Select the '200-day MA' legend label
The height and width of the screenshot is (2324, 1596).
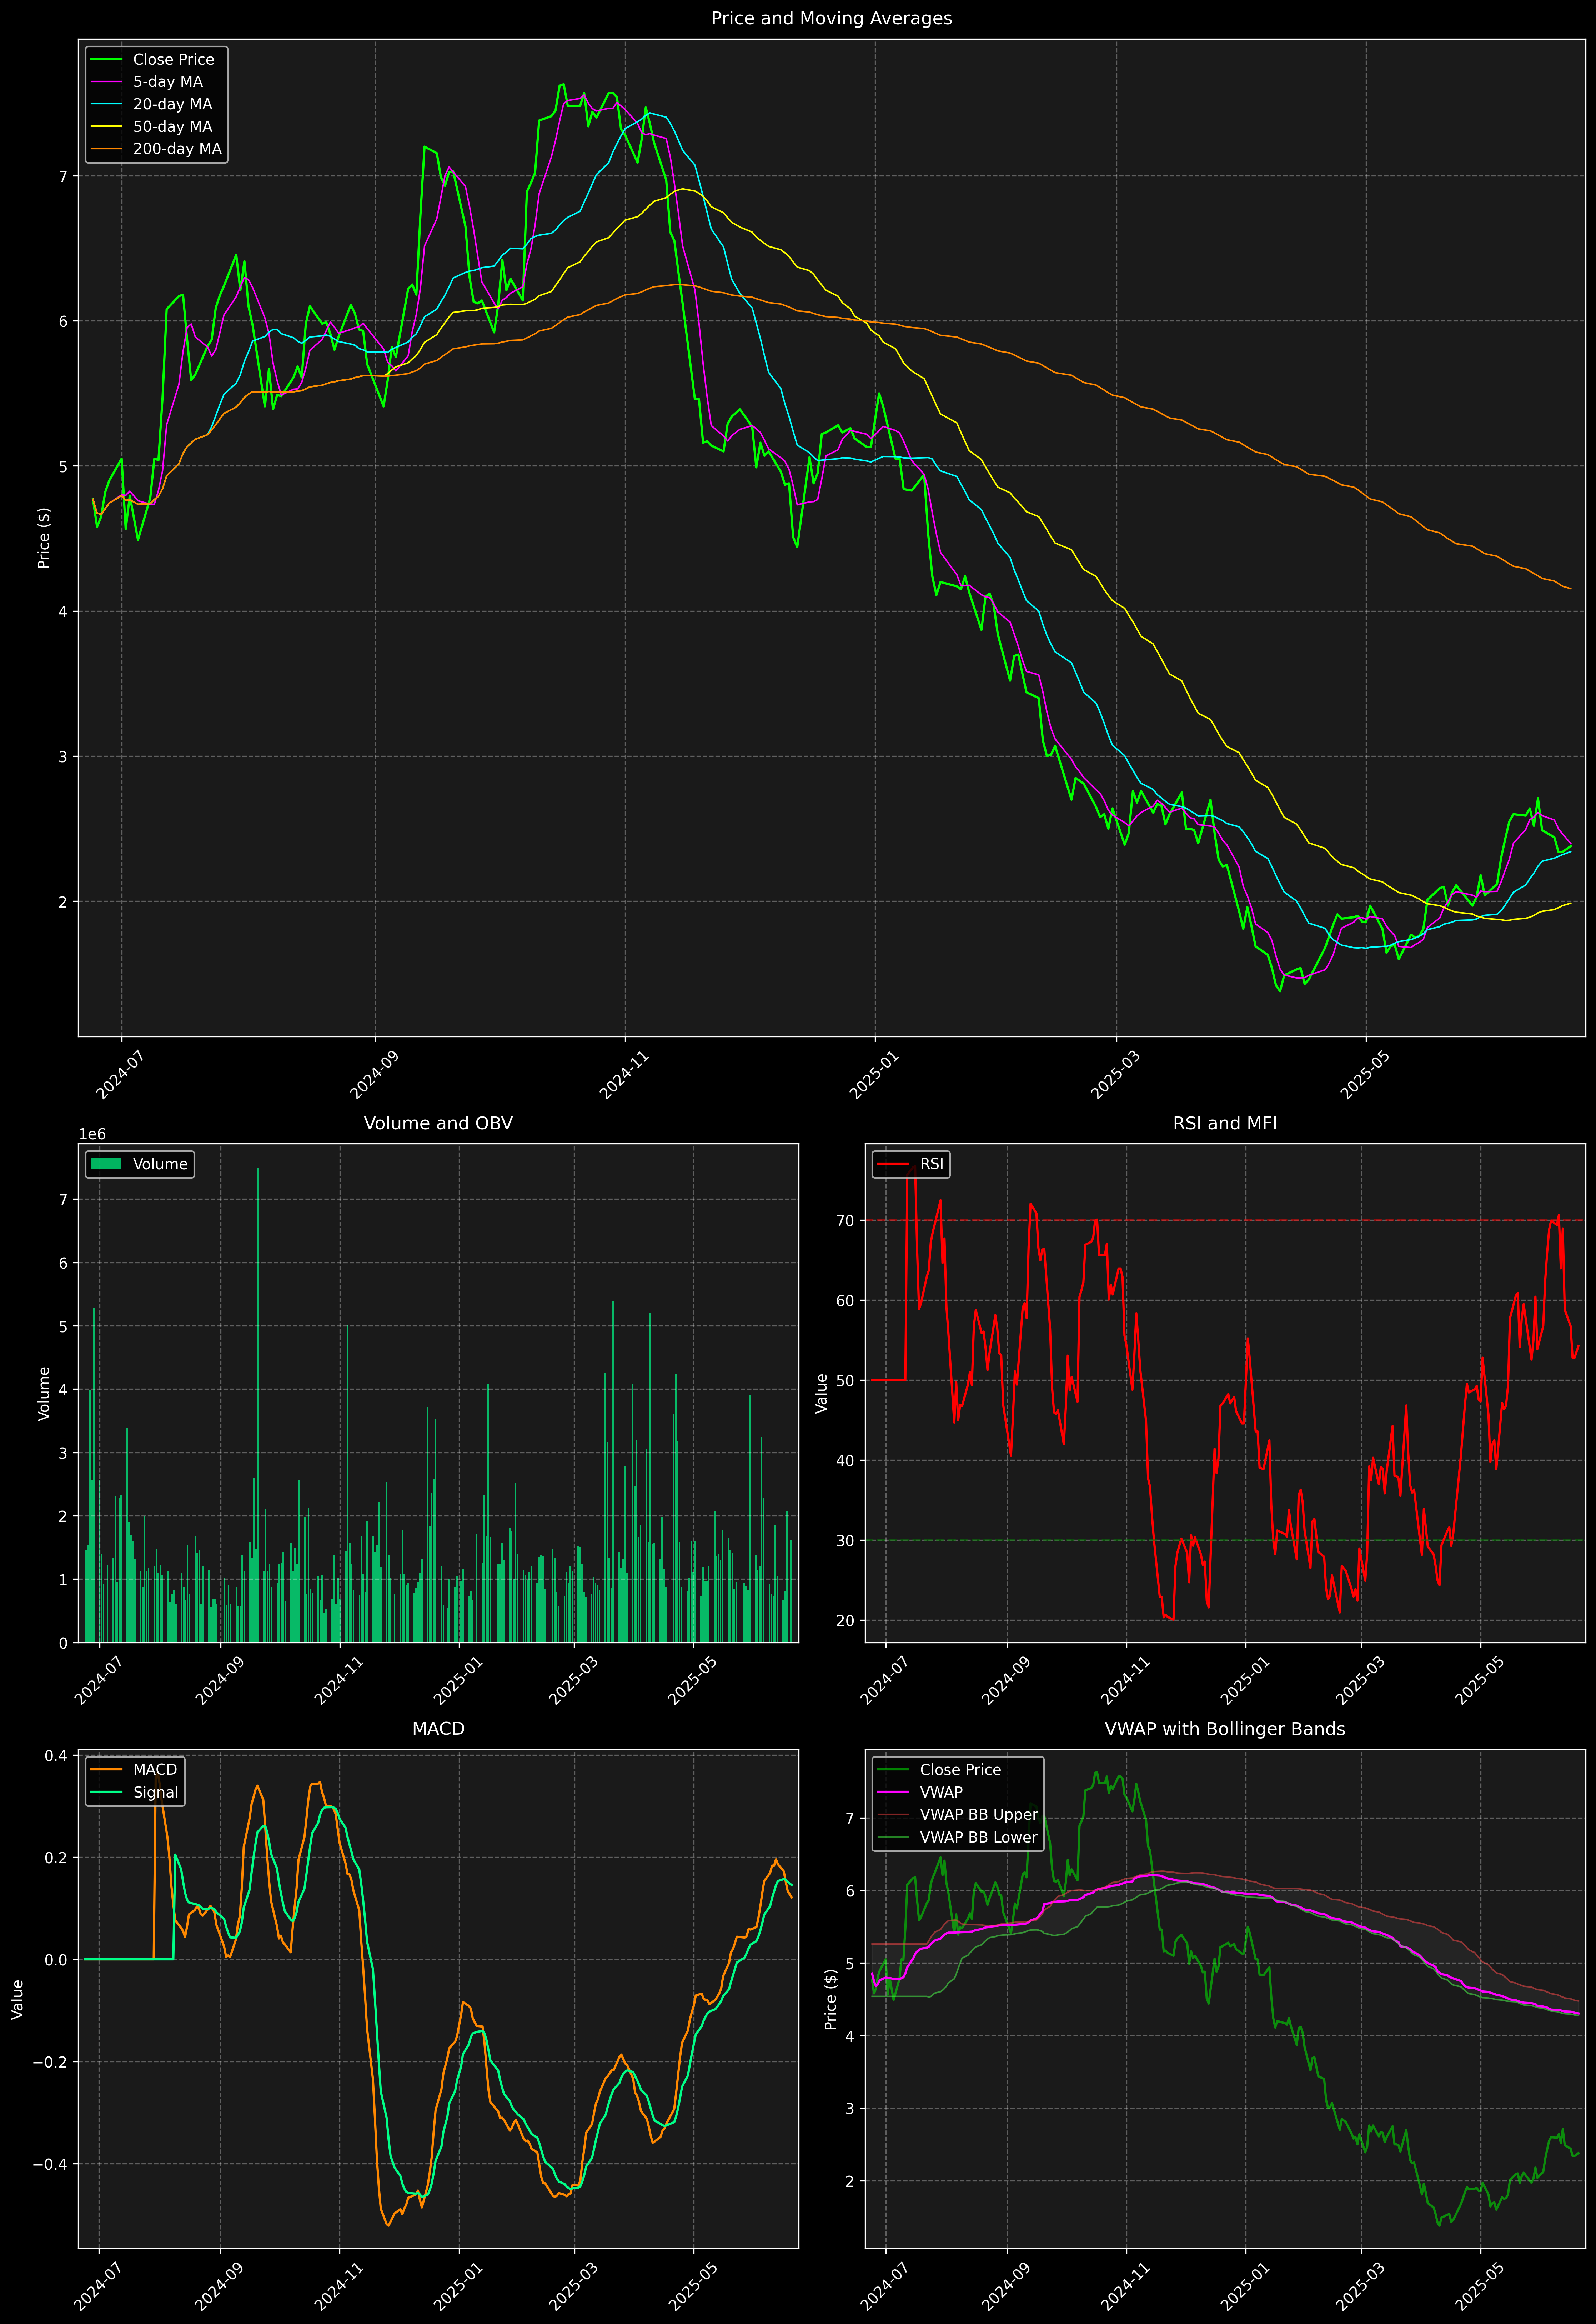point(177,149)
